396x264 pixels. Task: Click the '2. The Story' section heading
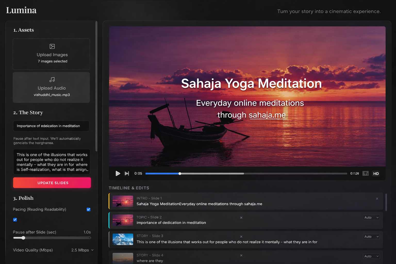28,112
